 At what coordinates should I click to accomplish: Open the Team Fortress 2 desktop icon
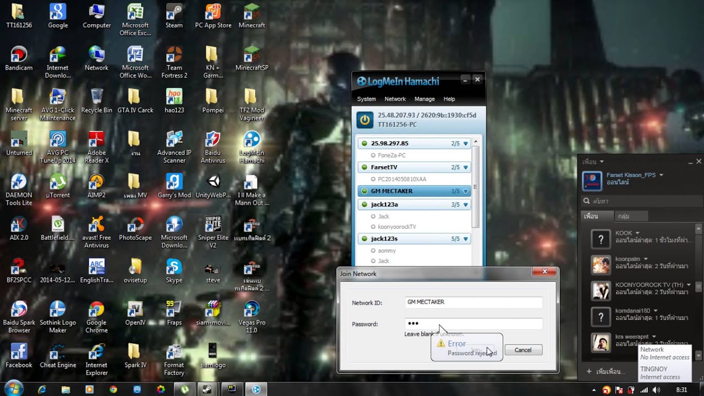pos(174,62)
